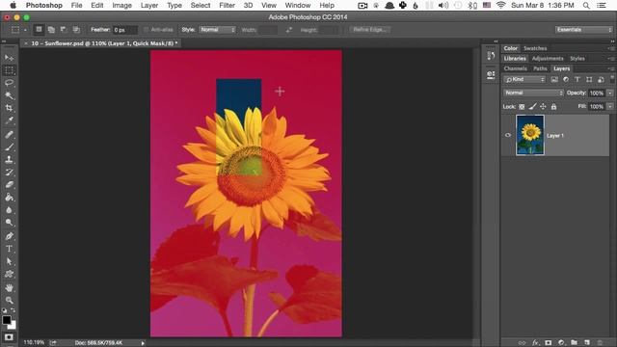Open the Opacity slider arrow

pyautogui.click(x=610, y=93)
